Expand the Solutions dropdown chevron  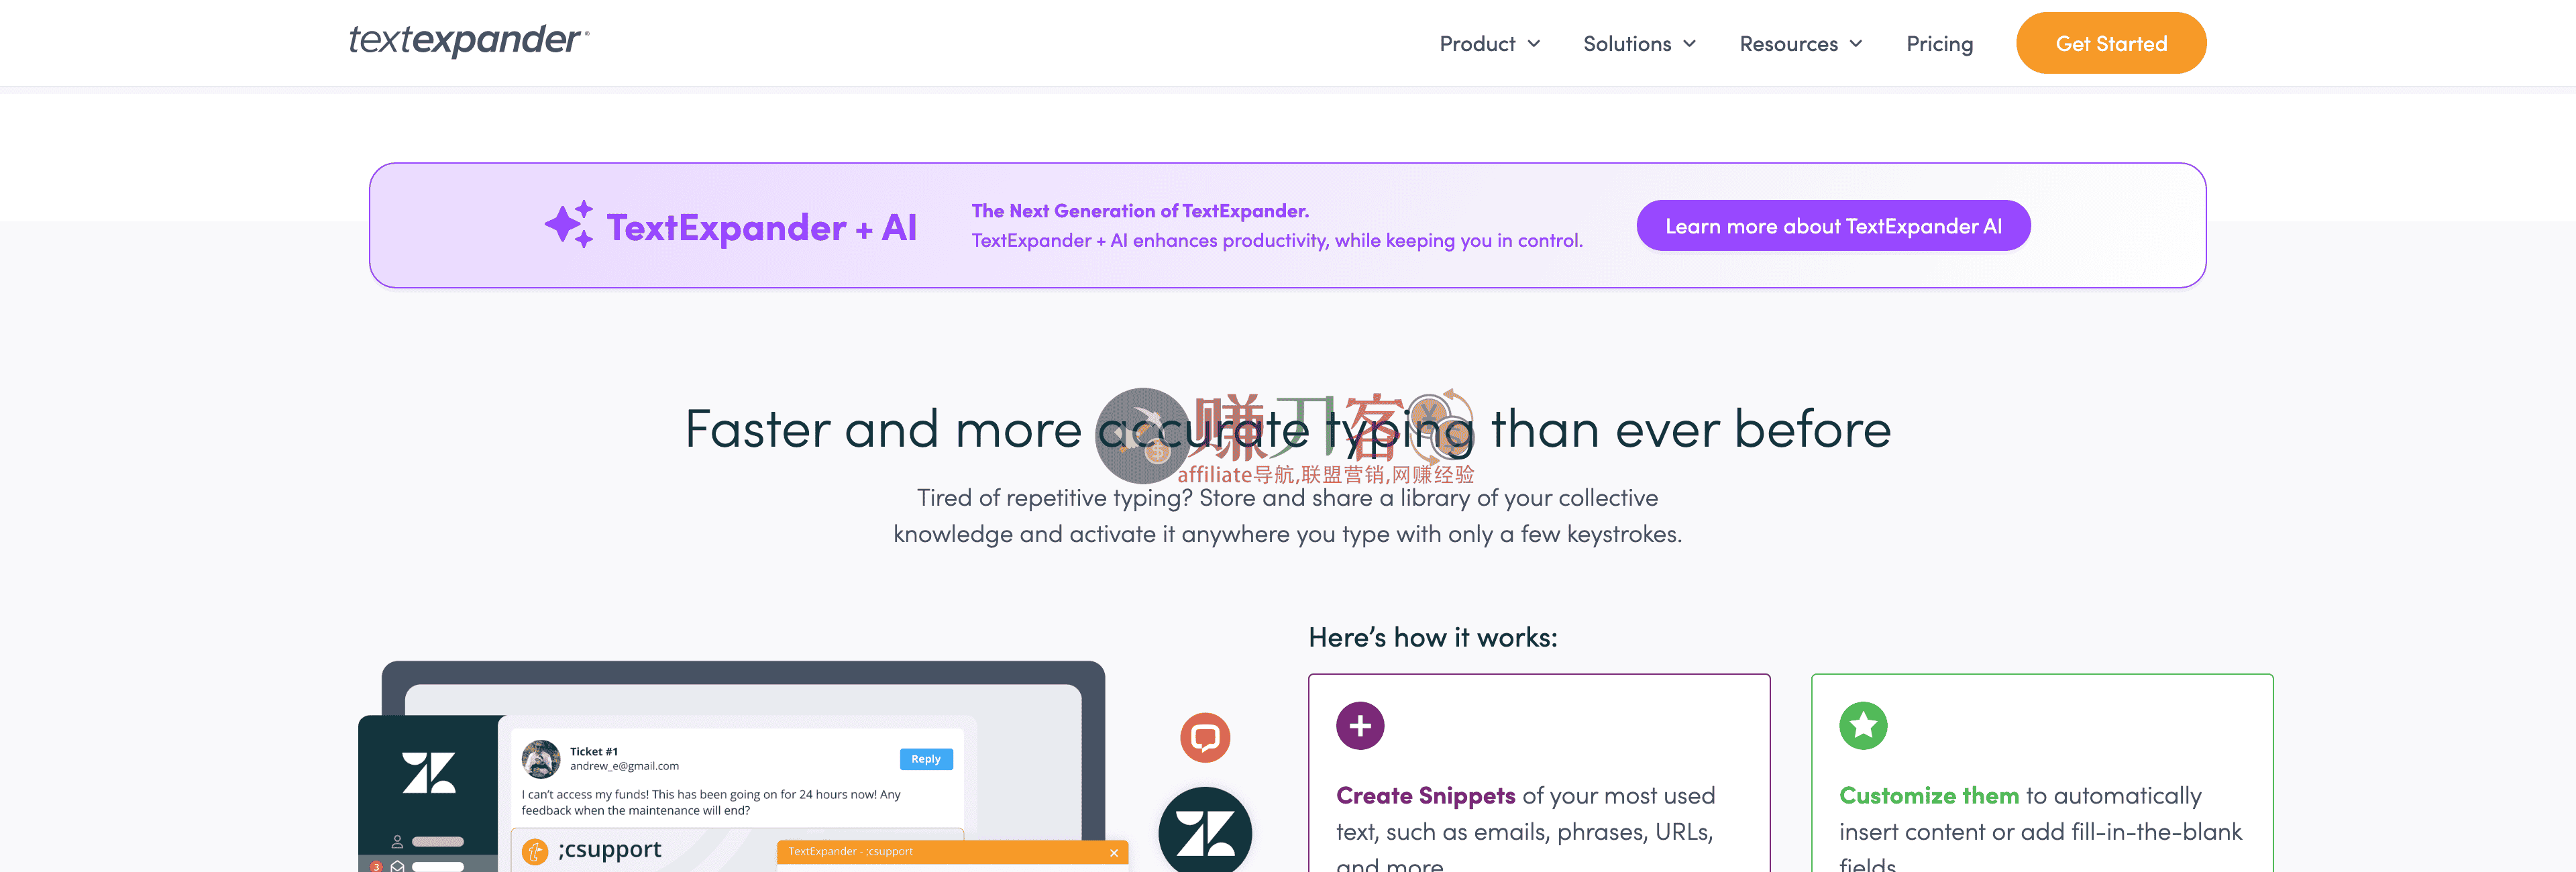click(1690, 44)
